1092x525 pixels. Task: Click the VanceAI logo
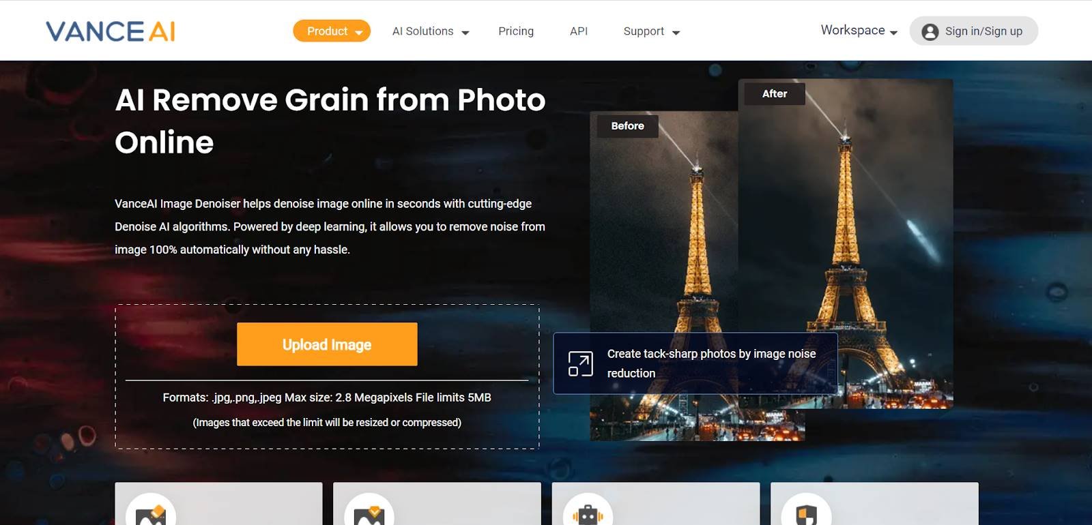click(x=111, y=31)
